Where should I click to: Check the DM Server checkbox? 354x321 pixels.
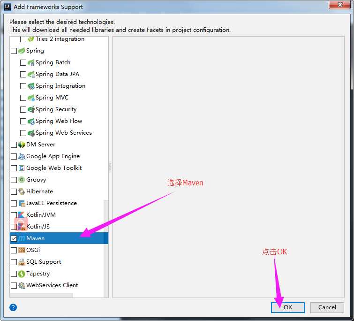pyautogui.click(x=14, y=145)
